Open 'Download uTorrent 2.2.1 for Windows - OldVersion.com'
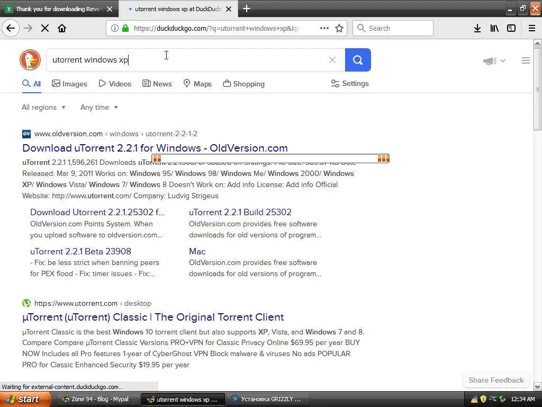 click(x=155, y=148)
